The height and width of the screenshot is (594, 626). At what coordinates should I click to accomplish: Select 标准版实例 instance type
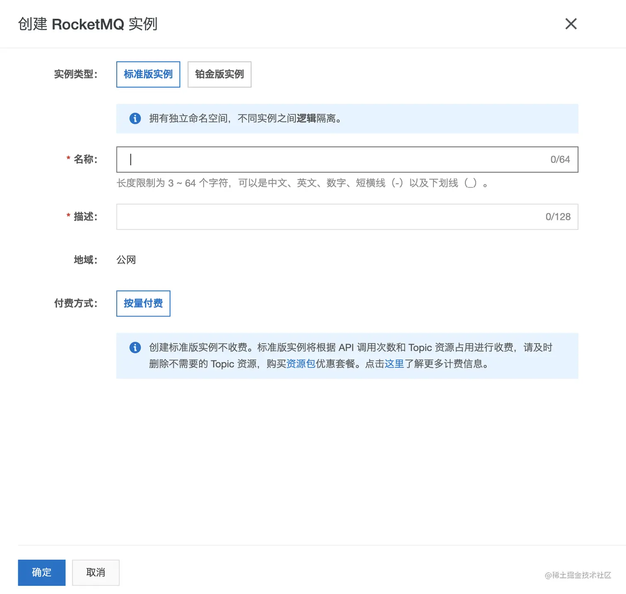148,74
